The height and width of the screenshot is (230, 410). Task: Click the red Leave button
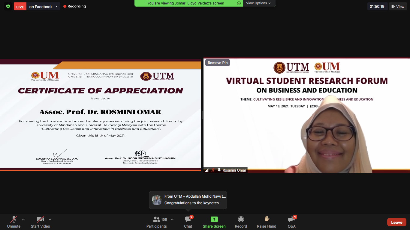396,222
